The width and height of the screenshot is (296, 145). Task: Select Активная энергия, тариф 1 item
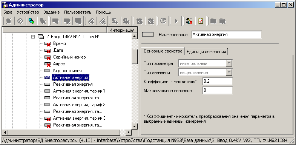tap(79, 91)
